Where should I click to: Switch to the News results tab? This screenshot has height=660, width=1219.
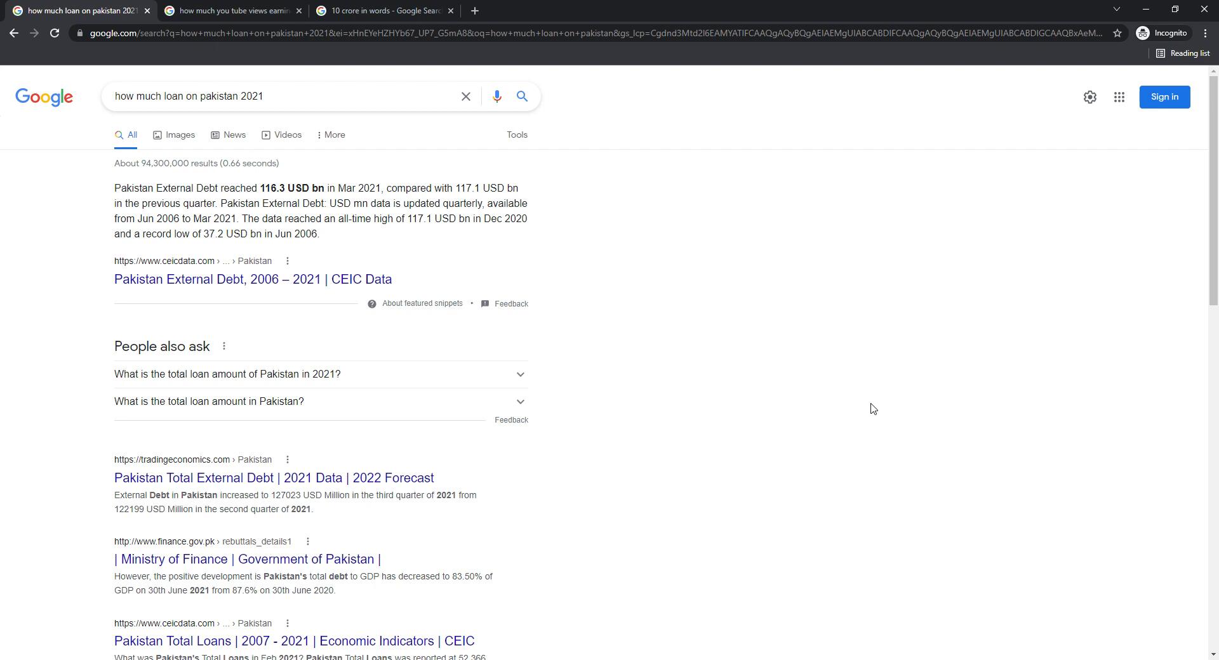pos(229,135)
